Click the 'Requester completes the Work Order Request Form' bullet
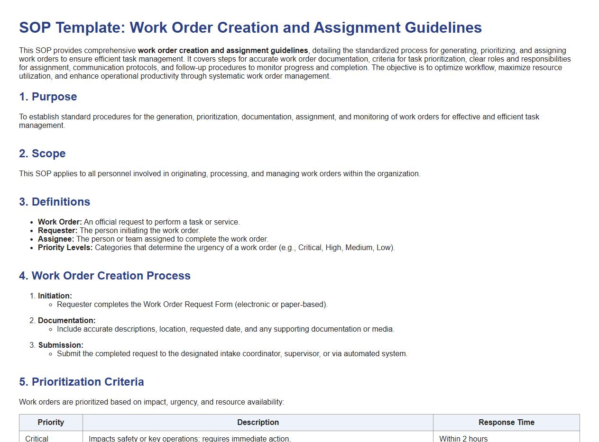The height and width of the screenshot is (442, 599). (192, 305)
